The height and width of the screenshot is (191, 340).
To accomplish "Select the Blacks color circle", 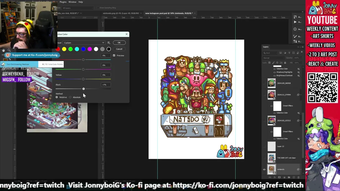I will pyautogui.click(x=109, y=49).
